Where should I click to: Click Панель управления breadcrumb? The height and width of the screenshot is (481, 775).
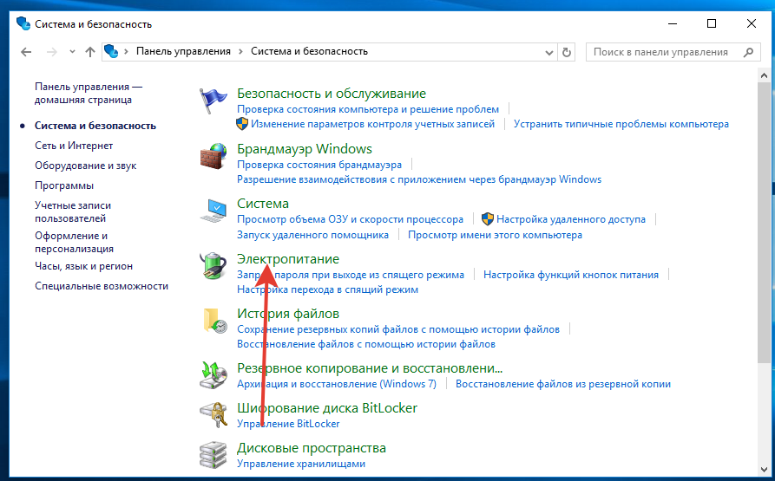183,51
